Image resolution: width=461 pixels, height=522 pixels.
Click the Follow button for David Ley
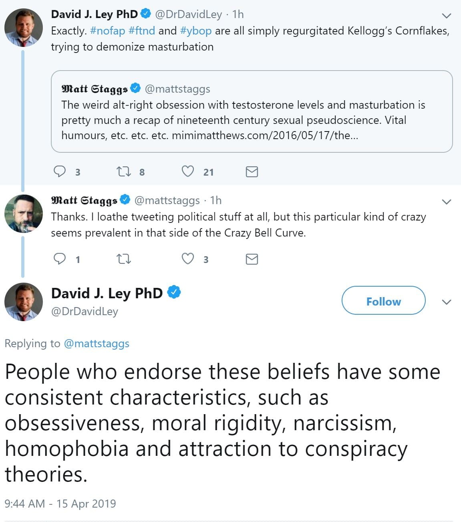pyautogui.click(x=383, y=301)
